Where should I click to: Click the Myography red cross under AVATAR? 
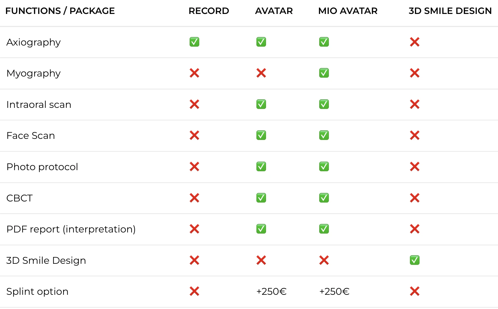pyautogui.click(x=261, y=73)
